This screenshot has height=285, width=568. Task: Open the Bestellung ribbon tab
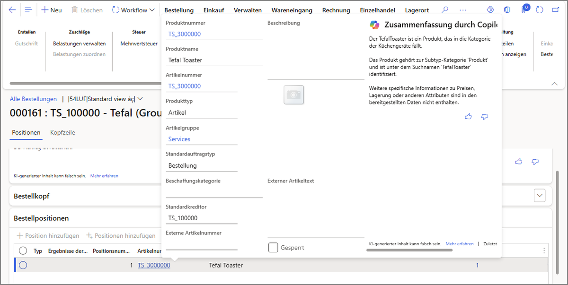coord(179,10)
